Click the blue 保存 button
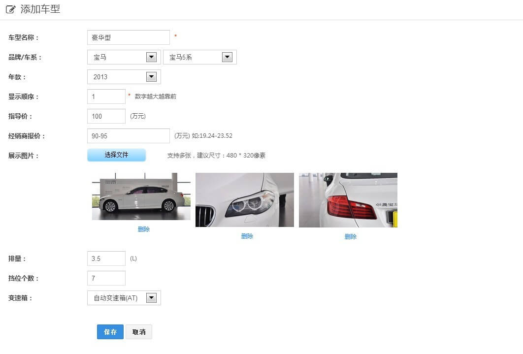The width and height of the screenshot is (523, 354). pos(110,332)
